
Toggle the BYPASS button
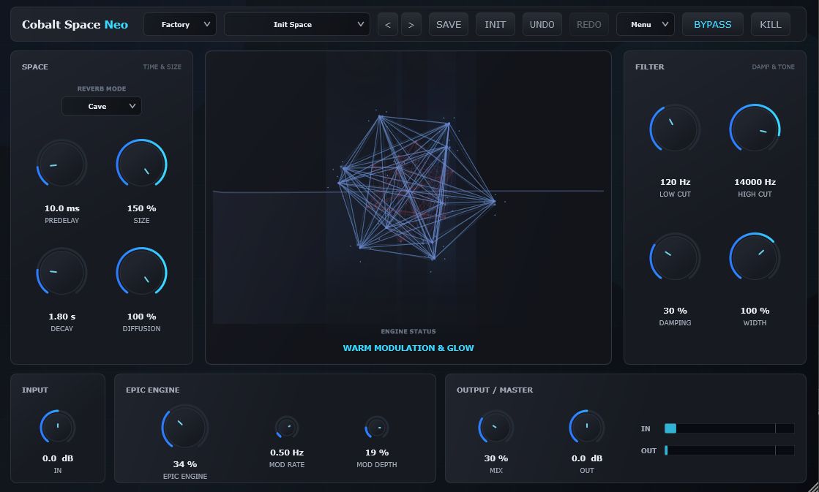tap(712, 25)
